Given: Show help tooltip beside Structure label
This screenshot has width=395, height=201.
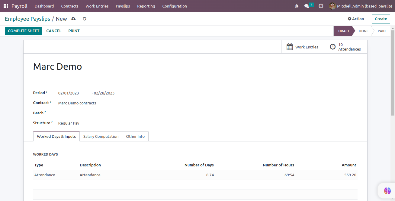Looking at the screenshot, I should coord(52,122).
